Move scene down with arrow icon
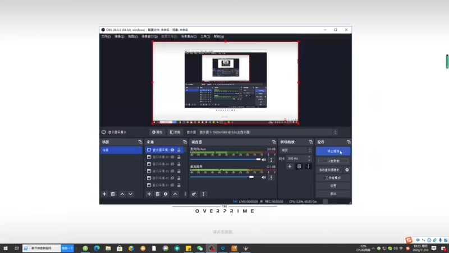 click(131, 194)
